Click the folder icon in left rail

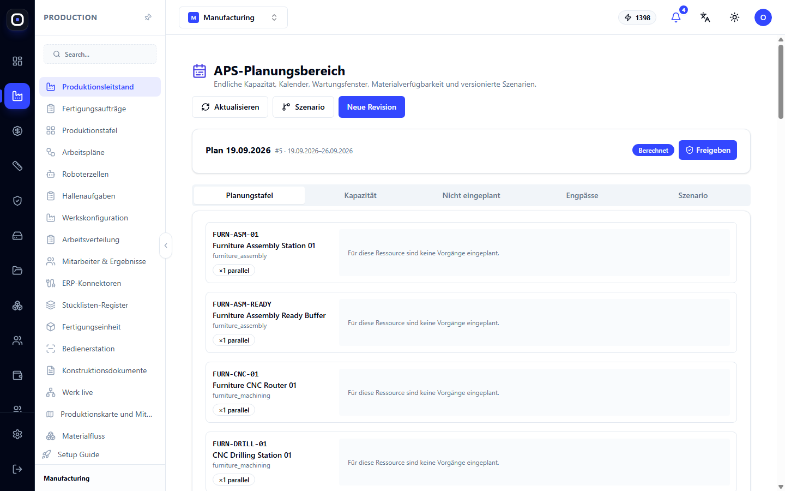(x=17, y=271)
